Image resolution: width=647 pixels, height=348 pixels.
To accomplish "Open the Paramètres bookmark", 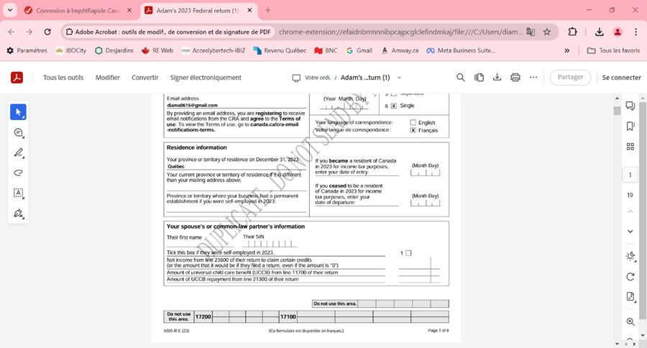I will pyautogui.click(x=27, y=50).
